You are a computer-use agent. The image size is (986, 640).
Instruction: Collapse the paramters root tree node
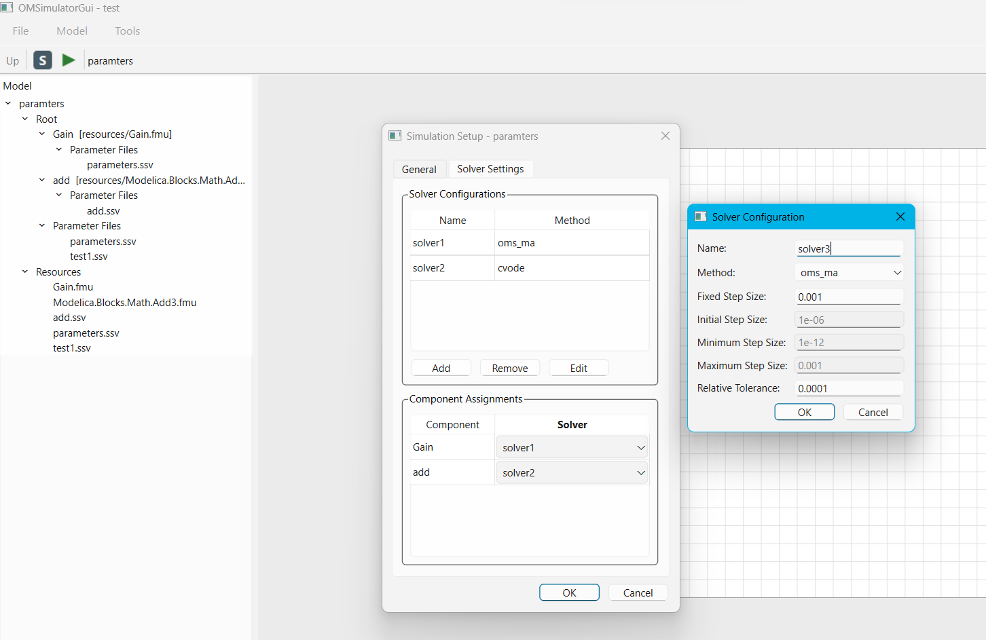[x=8, y=104]
